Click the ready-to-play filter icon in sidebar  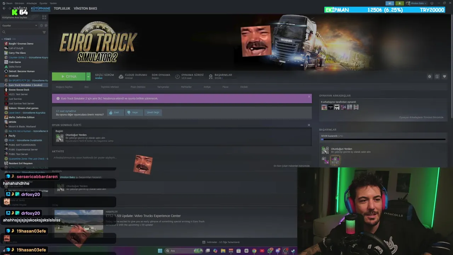click(x=46, y=25)
